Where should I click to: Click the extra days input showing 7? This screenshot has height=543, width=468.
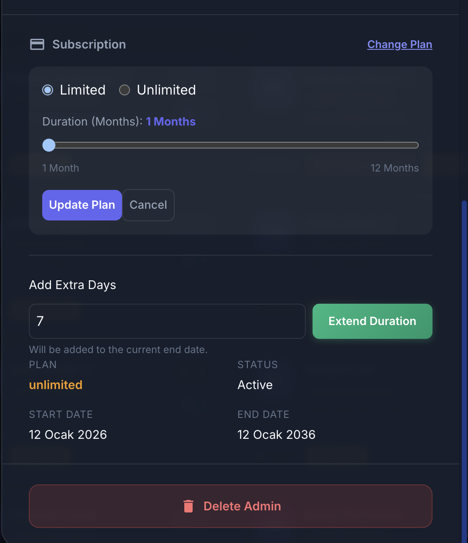(167, 321)
